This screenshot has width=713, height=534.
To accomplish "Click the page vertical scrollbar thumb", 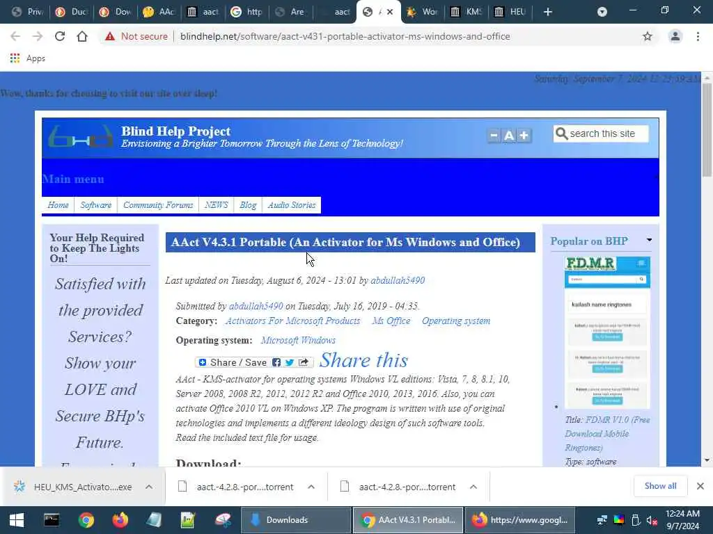I will click(707, 129).
